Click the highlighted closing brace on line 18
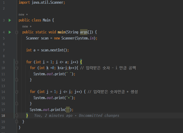This screenshot has width=183, height=133. click(x=27, y=116)
